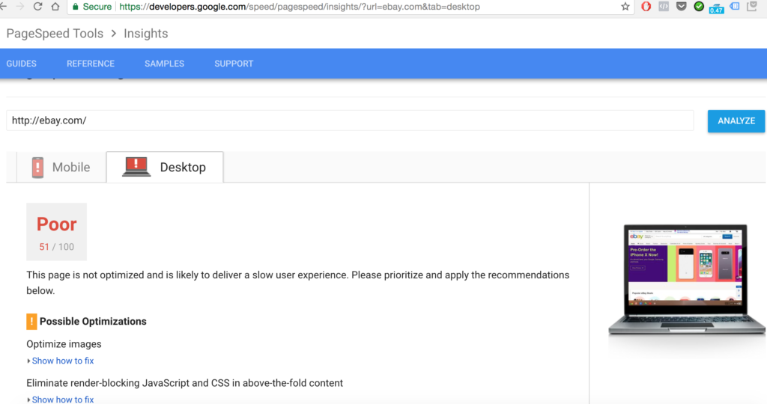Open the Pocket extension icon
This screenshot has height=404, width=767.
(x=681, y=7)
